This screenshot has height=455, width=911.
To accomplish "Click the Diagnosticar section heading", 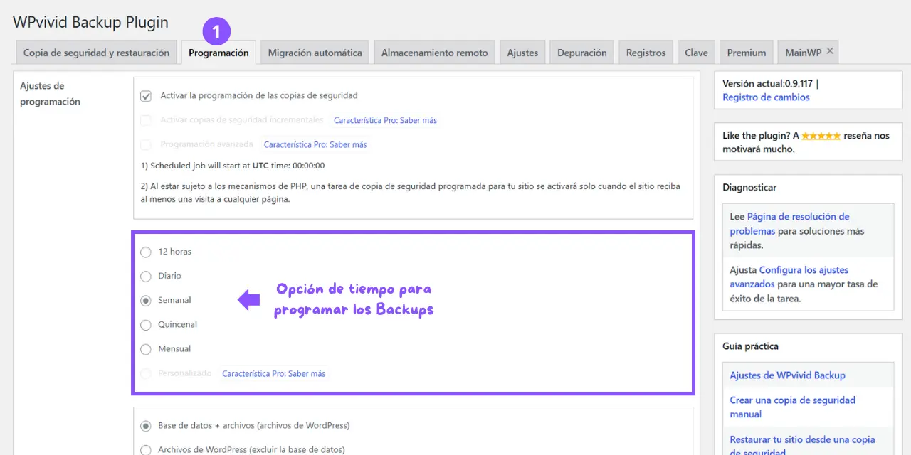I will 749,188.
